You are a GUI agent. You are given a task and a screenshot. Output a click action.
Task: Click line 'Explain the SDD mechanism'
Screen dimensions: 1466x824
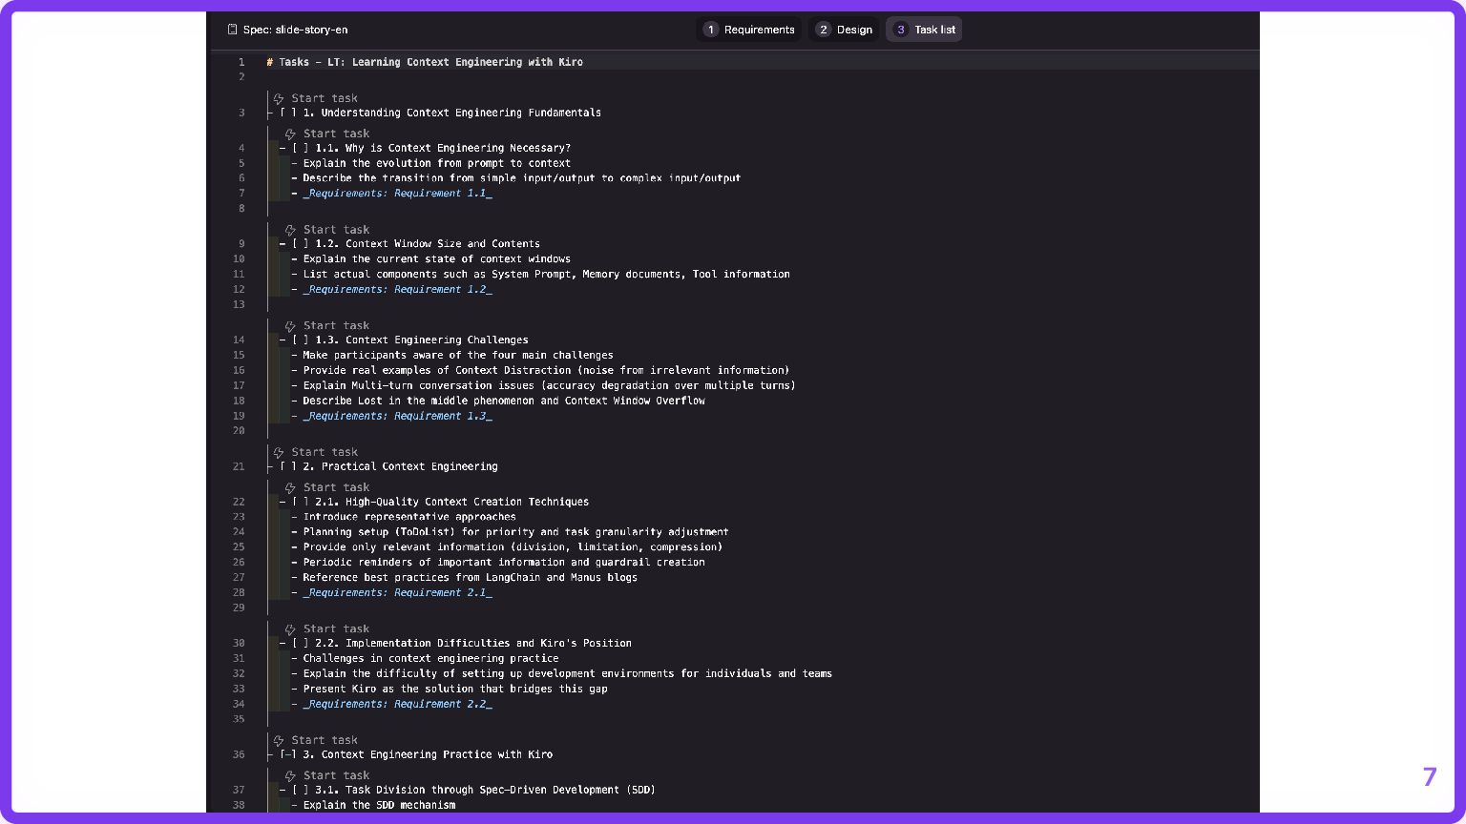pyautogui.click(x=379, y=805)
